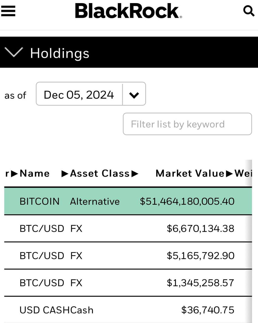The image size is (258, 323).
Task: Click the date dropdown arrow
Action: pos(134,95)
